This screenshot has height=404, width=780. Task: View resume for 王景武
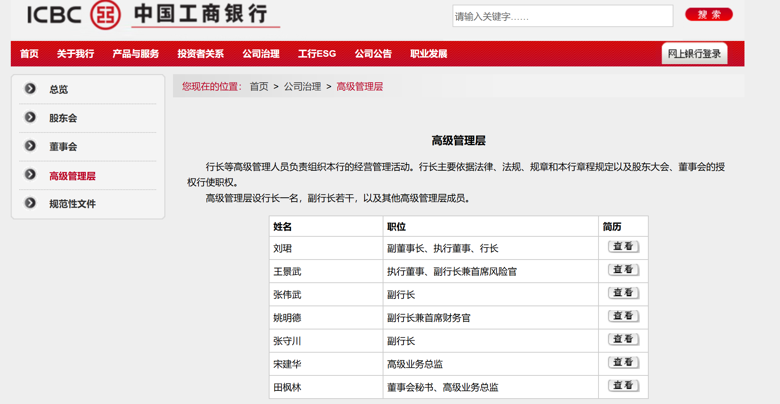(623, 270)
